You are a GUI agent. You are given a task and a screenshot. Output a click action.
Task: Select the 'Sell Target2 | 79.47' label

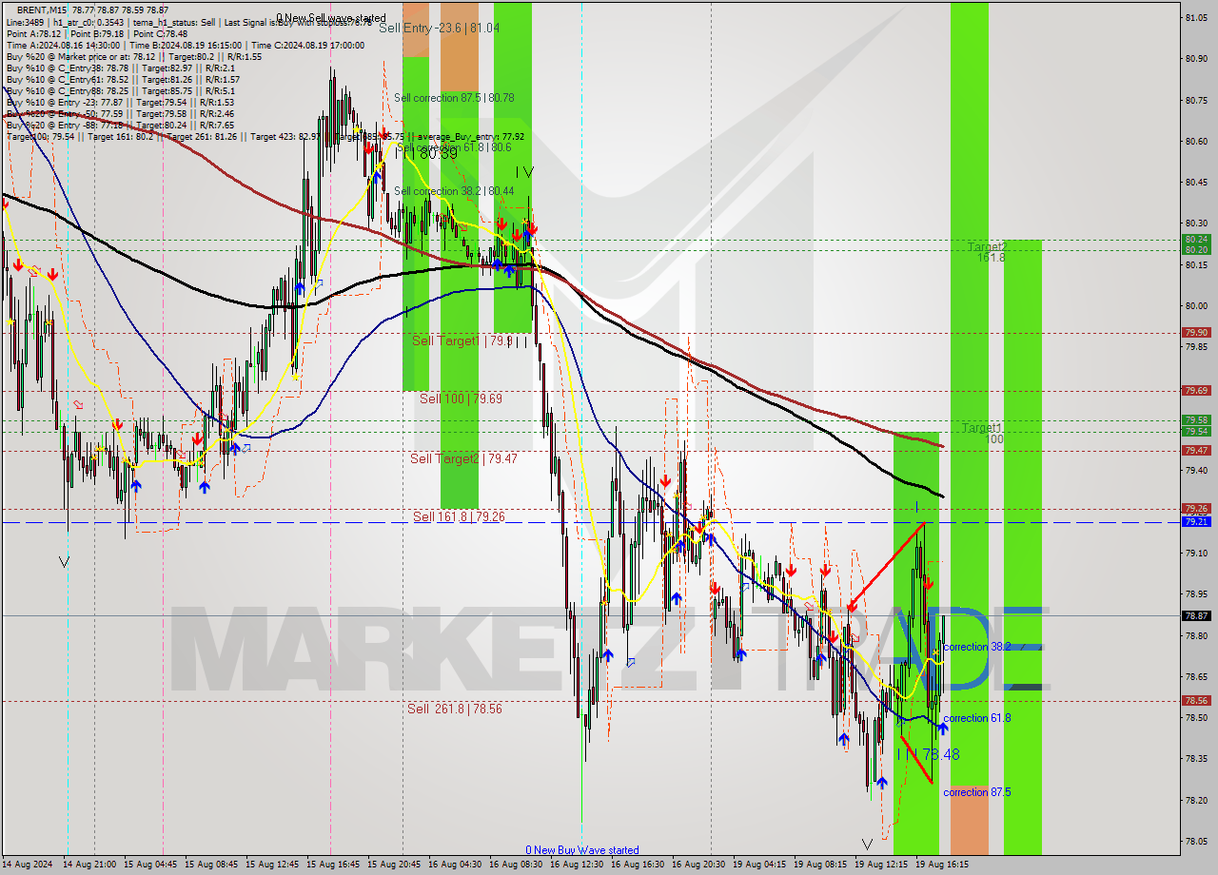(463, 458)
